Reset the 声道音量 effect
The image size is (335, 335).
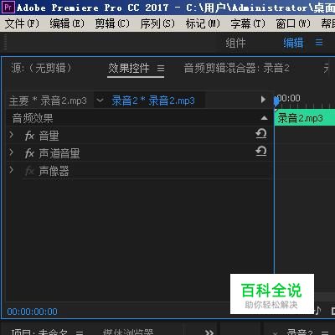261,152
